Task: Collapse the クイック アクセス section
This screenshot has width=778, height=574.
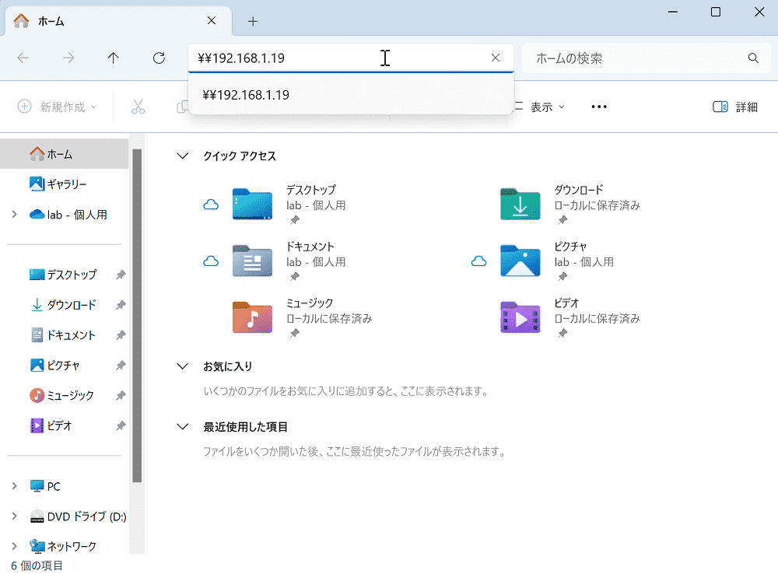Action: [183, 156]
